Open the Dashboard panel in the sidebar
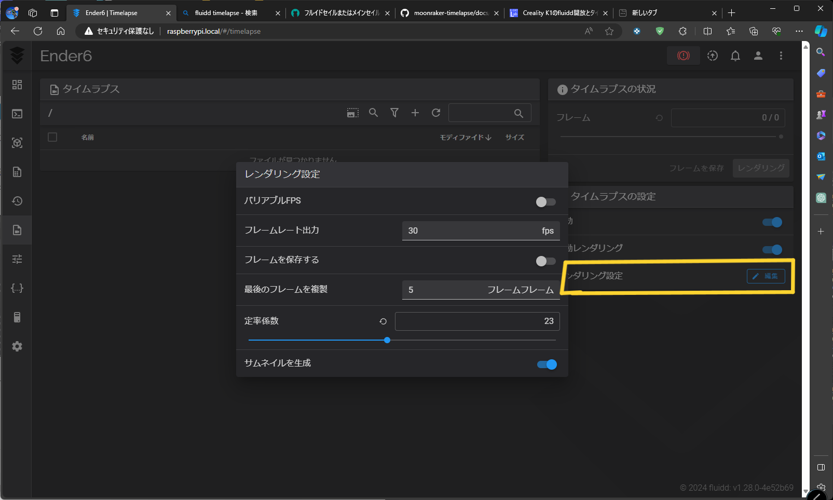Image resolution: width=833 pixels, height=500 pixels. (17, 85)
